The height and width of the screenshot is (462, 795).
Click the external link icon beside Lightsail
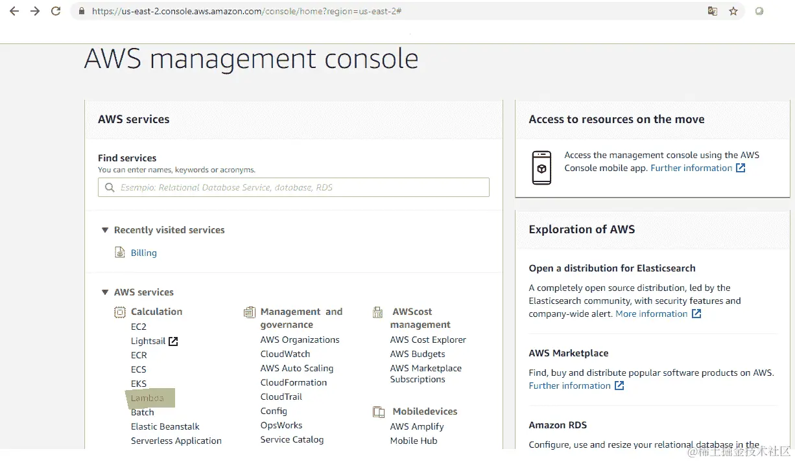click(x=173, y=341)
